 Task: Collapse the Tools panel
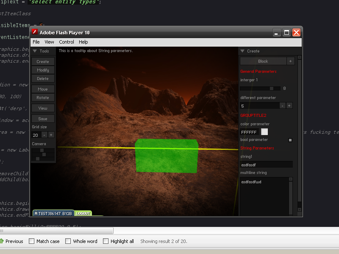point(36,51)
